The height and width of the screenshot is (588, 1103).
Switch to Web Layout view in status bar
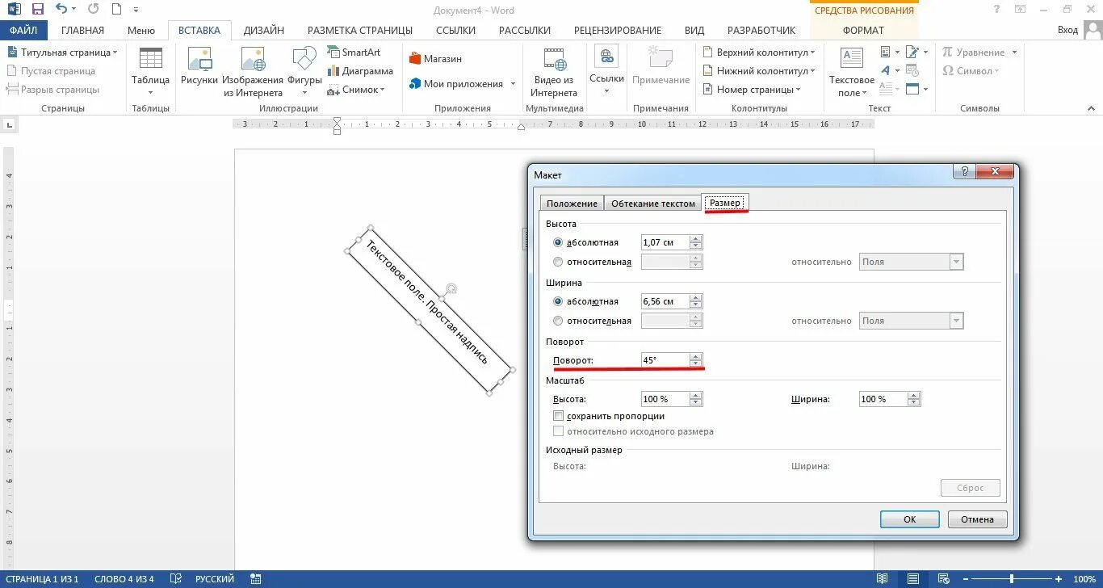pyautogui.click(x=943, y=578)
